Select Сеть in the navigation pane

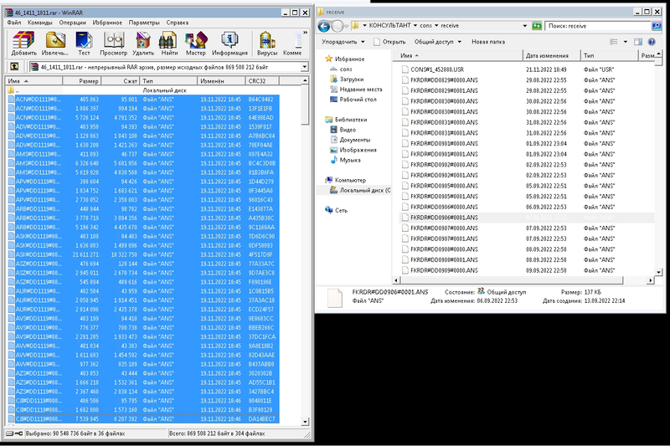click(341, 210)
